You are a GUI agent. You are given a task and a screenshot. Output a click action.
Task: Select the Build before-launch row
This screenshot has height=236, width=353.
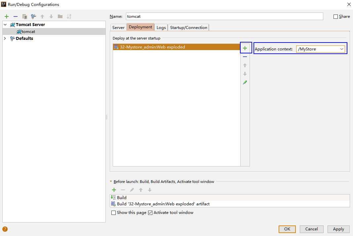pos(230,198)
